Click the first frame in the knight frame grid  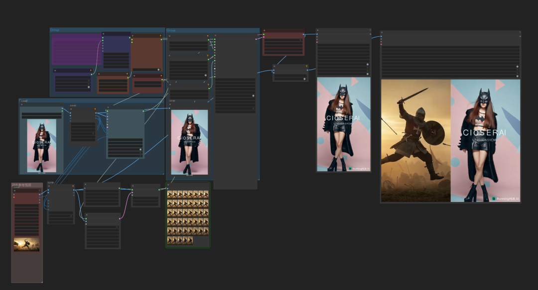(169, 194)
